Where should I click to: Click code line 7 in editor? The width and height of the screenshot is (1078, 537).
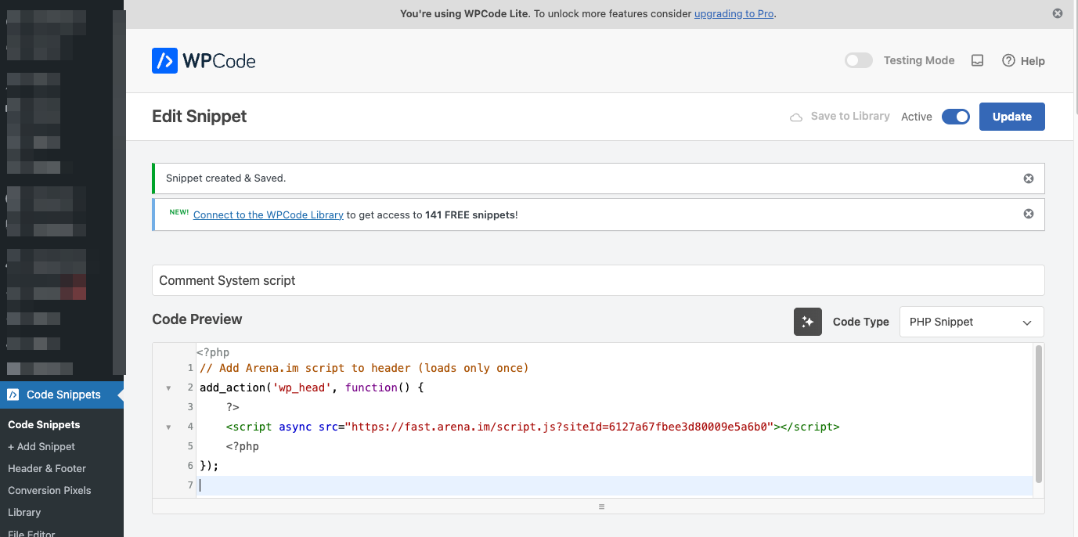tap(616, 485)
